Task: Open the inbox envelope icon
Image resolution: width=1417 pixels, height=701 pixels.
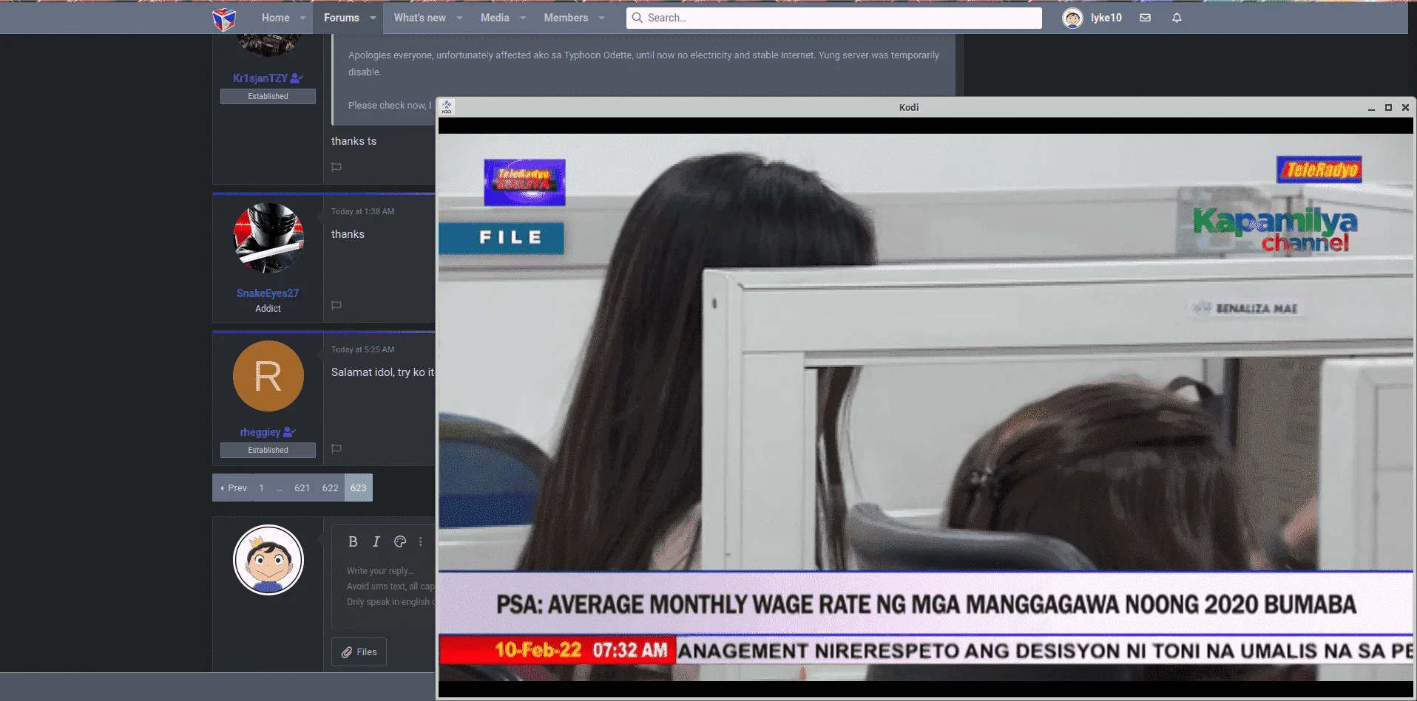Action: point(1145,18)
